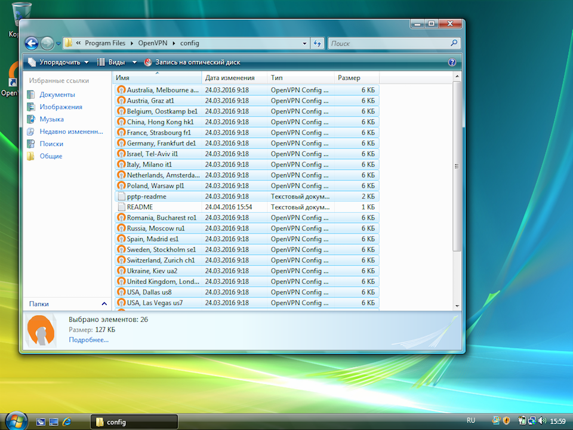573x430 pixels.
Task: Click the Back navigation arrow button
Action: point(32,43)
